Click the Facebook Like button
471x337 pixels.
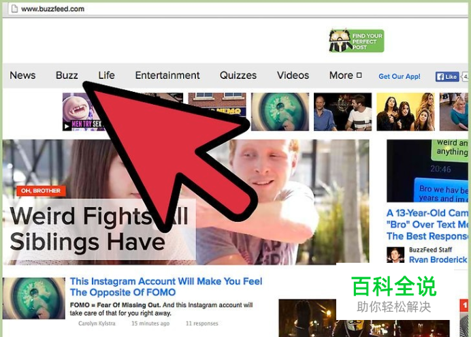(x=447, y=76)
